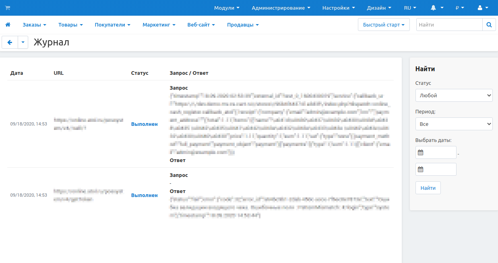Go to the home icon
498x263 pixels.
tap(8, 25)
